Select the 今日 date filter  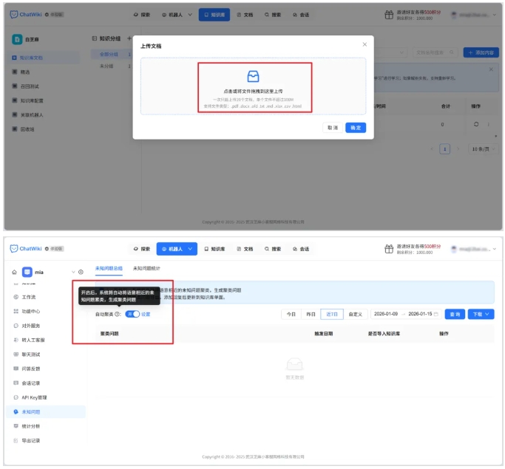(291, 314)
